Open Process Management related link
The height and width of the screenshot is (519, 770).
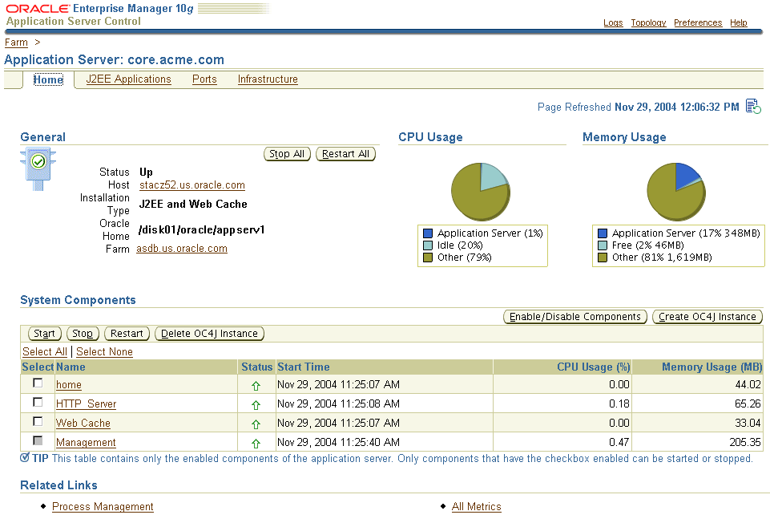103,507
